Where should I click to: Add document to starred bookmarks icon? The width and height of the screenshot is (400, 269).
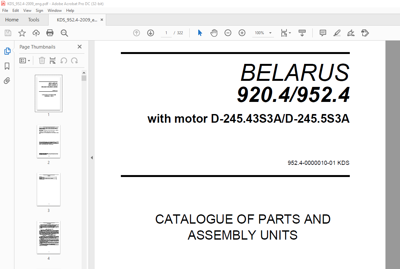(x=22, y=33)
